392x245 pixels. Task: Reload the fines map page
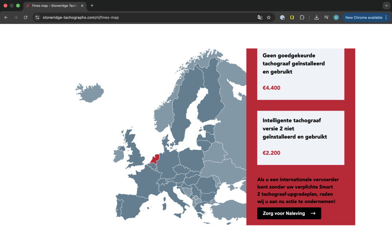25,18
